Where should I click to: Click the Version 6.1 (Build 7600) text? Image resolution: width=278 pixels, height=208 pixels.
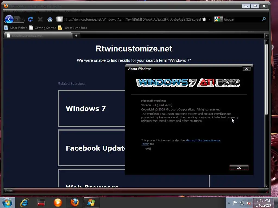point(157,105)
